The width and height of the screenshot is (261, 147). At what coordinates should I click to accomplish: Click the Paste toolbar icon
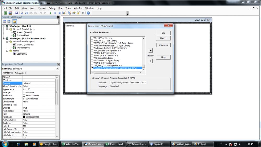[x=31, y=13]
